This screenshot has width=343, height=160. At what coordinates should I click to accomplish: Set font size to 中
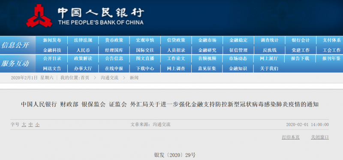tap(30, 125)
